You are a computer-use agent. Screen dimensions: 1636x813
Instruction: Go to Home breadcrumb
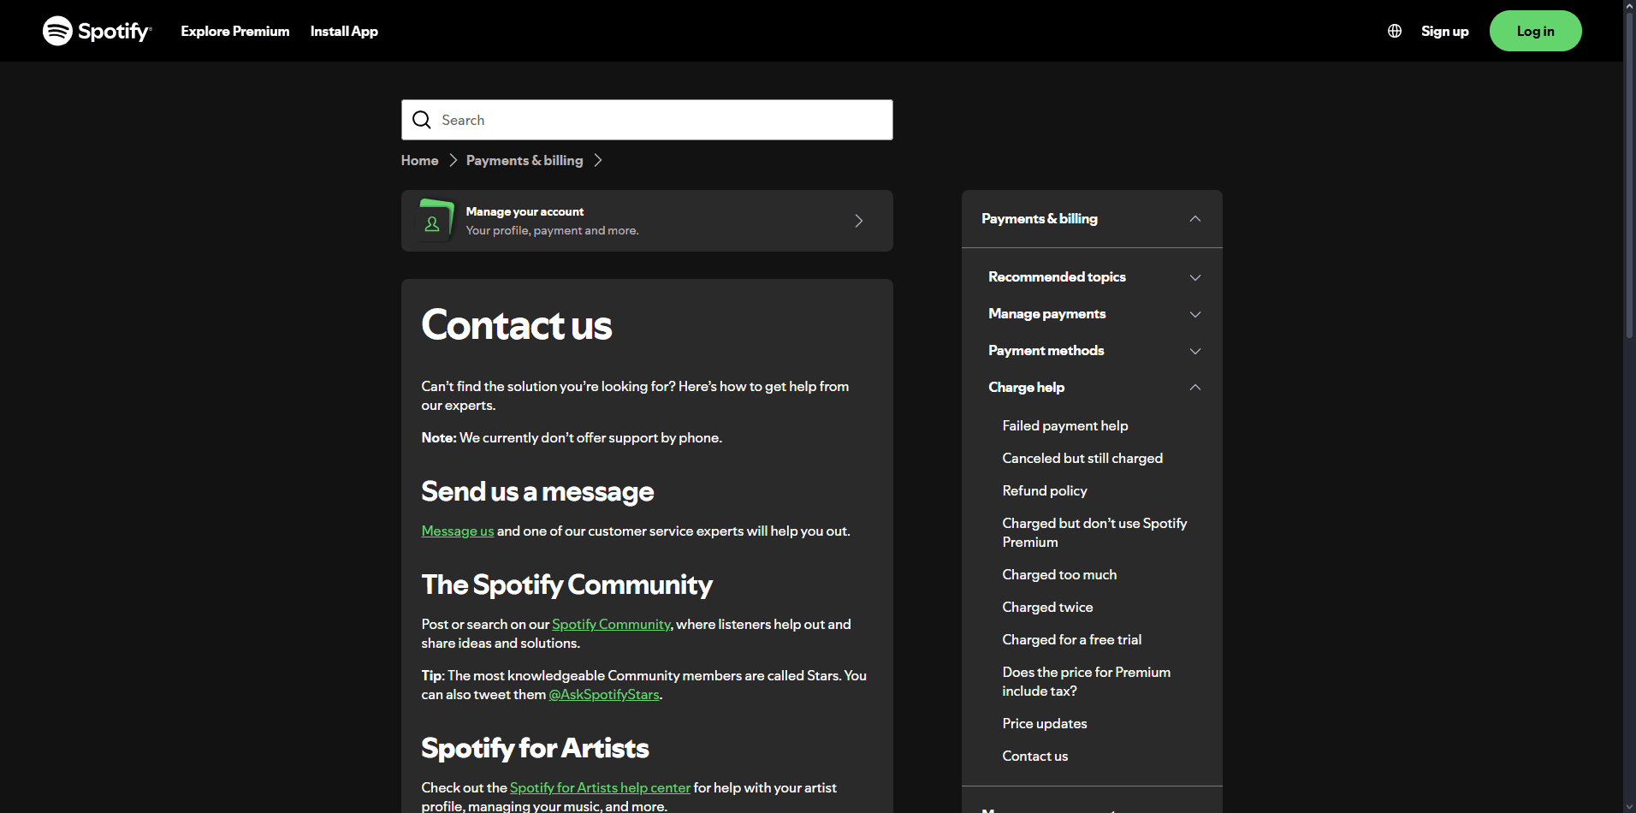[x=419, y=160]
